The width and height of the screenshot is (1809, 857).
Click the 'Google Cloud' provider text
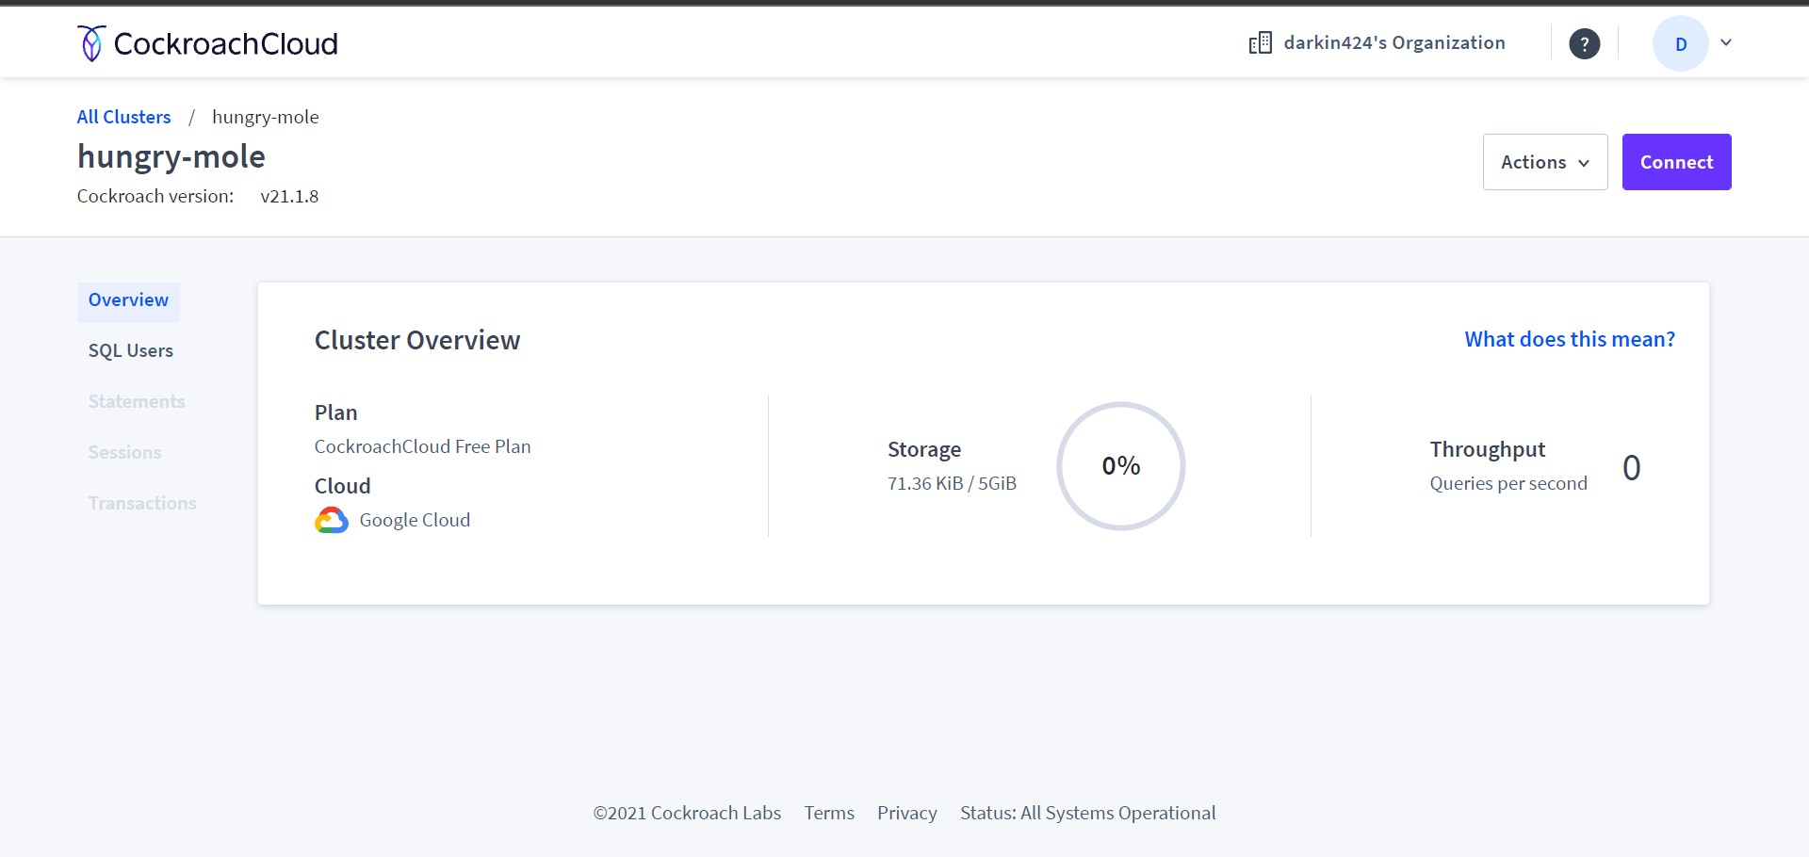point(415,520)
